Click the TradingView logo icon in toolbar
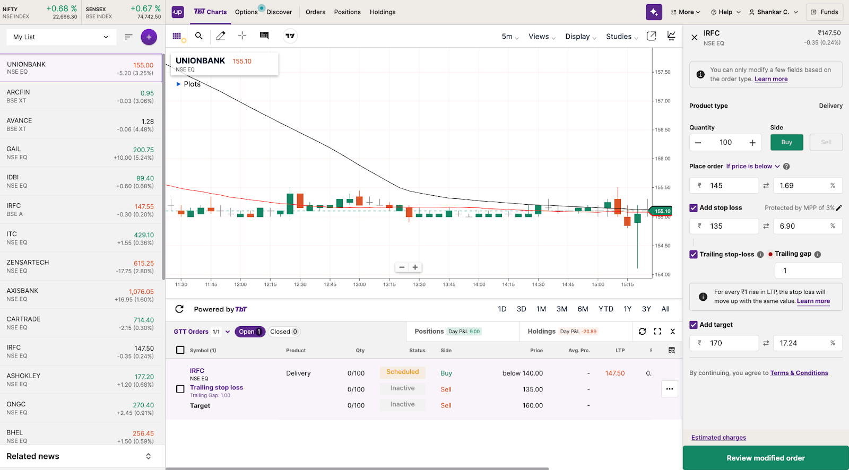 [290, 36]
